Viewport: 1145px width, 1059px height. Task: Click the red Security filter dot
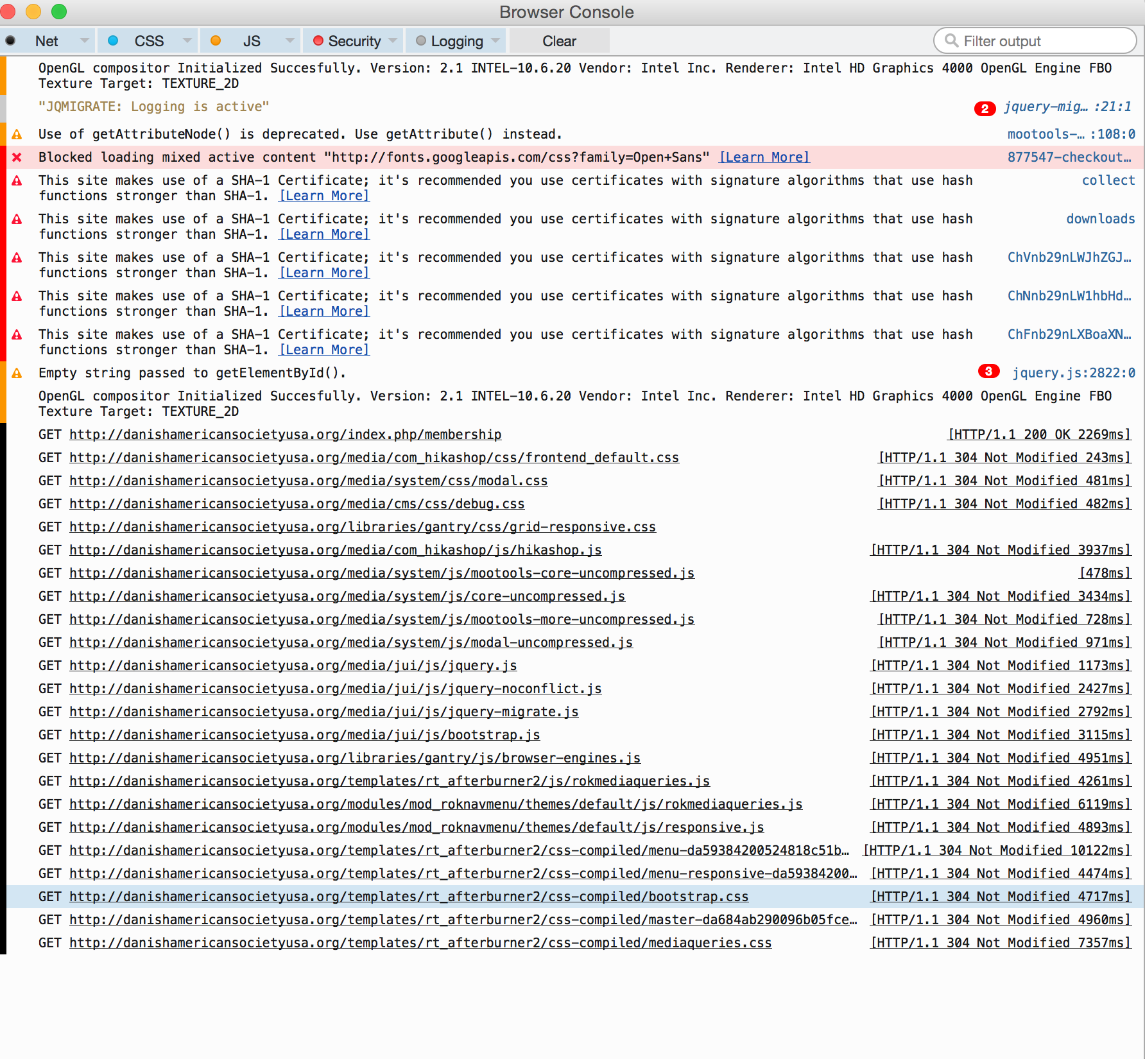(x=318, y=40)
